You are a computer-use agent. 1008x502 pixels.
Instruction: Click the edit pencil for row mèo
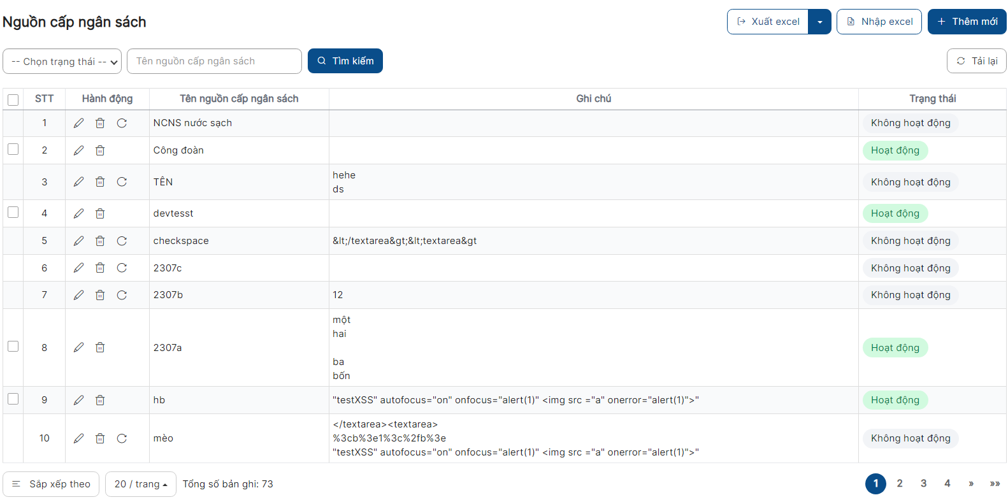pyautogui.click(x=78, y=438)
